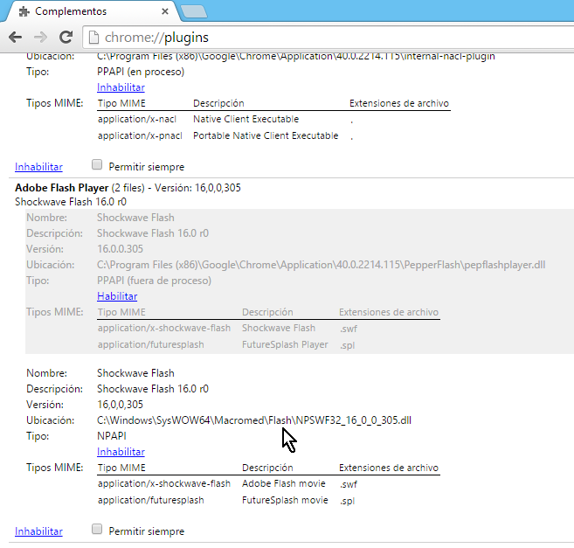Check Permitir siempre above Adobe Flash Player section
Screen dimensions: 574x548
point(97,164)
